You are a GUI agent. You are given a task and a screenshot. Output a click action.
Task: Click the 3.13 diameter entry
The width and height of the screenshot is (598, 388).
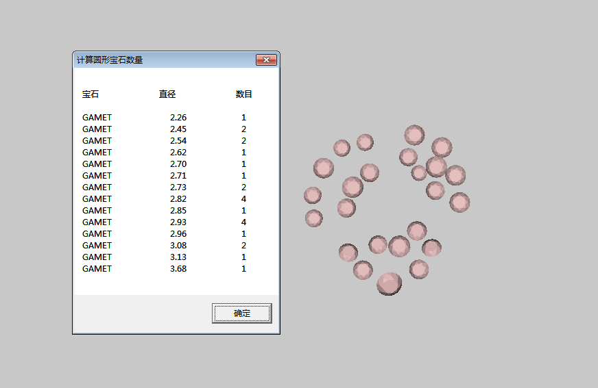[178, 257]
